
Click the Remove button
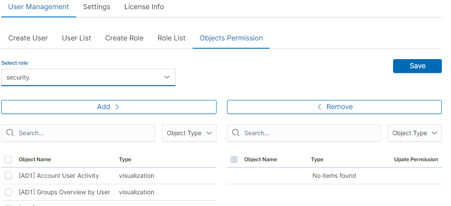(334, 107)
